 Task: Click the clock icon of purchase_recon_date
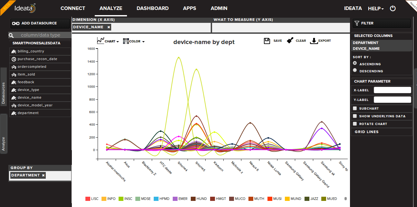point(14,59)
